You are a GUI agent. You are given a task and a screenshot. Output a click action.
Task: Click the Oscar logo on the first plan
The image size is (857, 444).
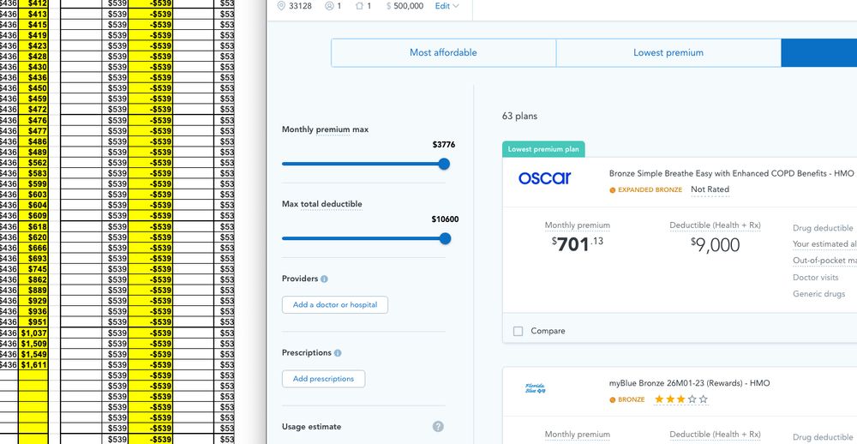pos(544,177)
